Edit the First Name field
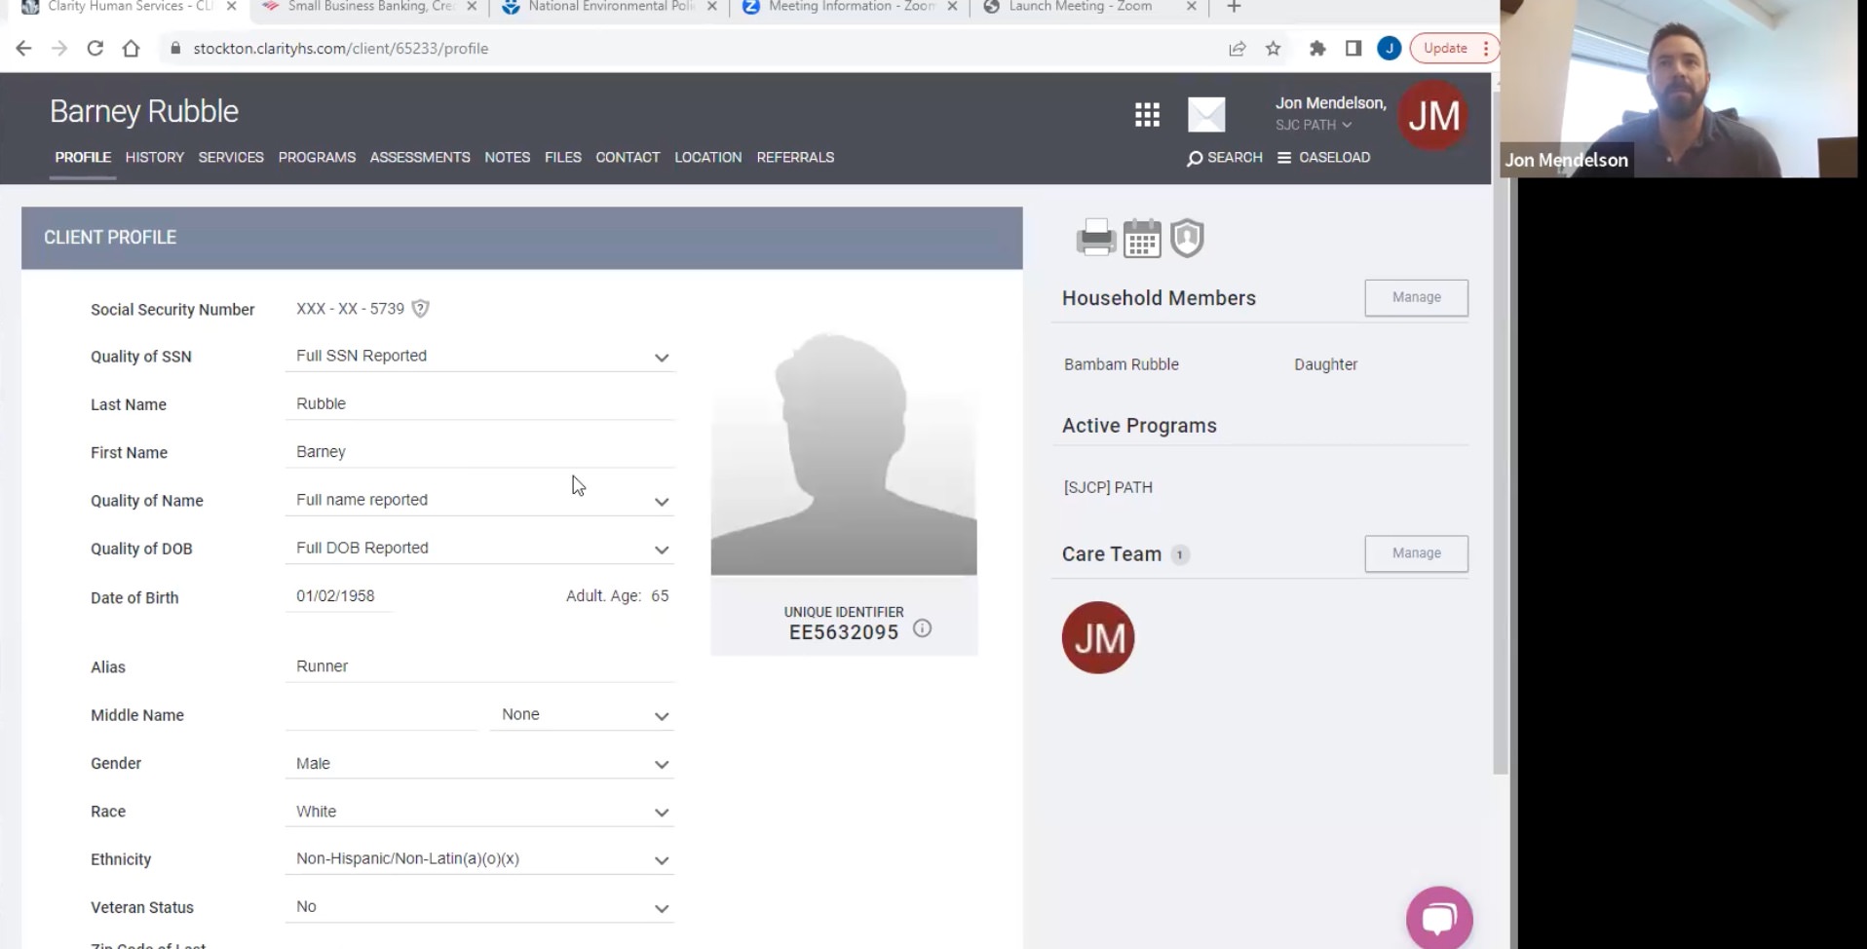 pyautogui.click(x=479, y=451)
